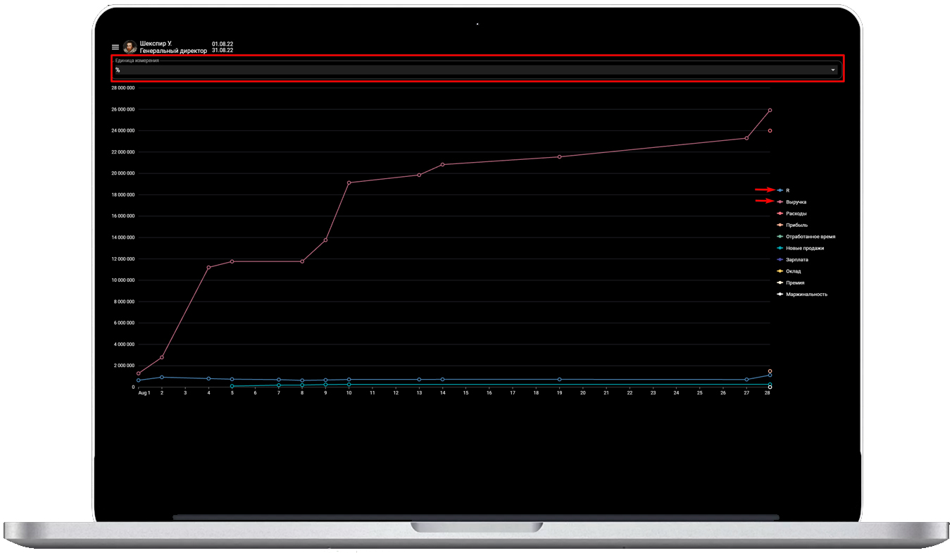The width and height of the screenshot is (952, 553).
Task: Click the Расходы legend color marker
Action: point(779,213)
